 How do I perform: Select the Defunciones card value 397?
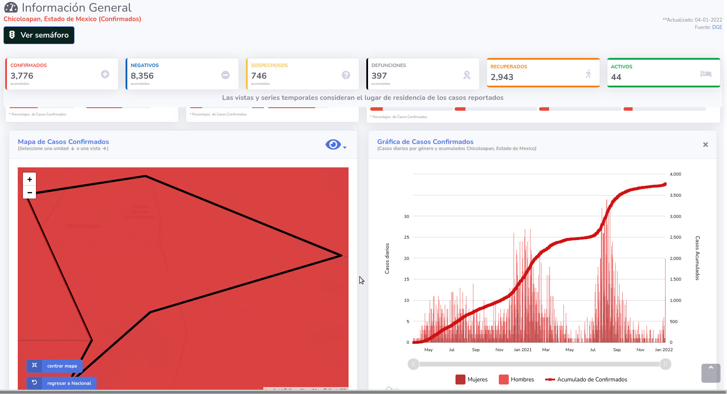click(x=379, y=76)
